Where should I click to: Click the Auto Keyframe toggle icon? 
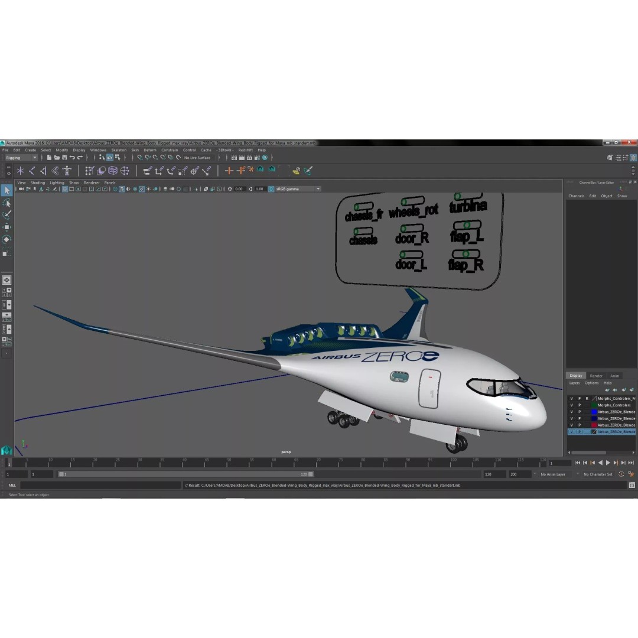tap(621, 474)
